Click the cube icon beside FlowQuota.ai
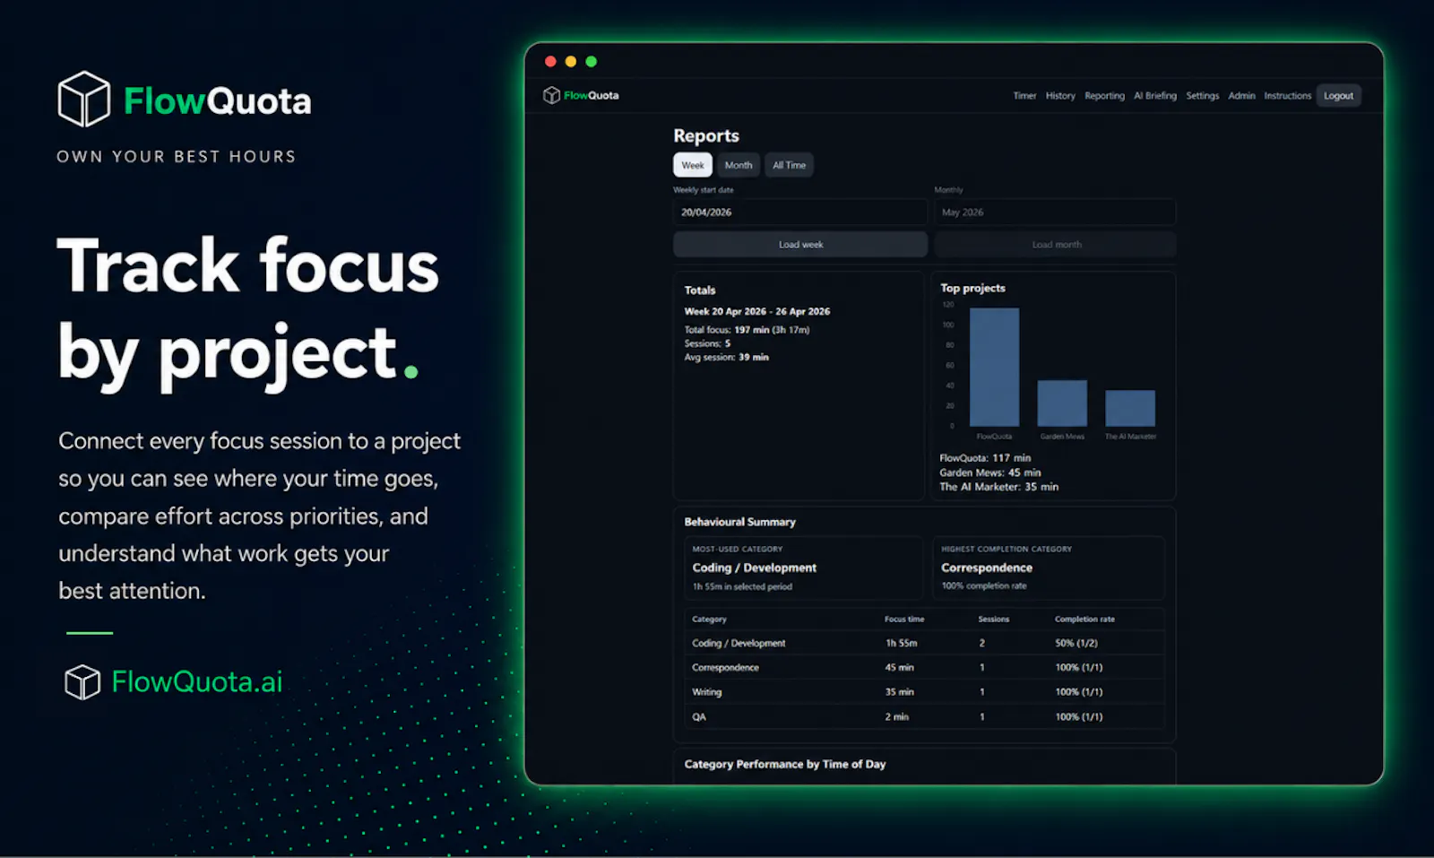Screen dimensions: 1434x858 tap(82, 682)
